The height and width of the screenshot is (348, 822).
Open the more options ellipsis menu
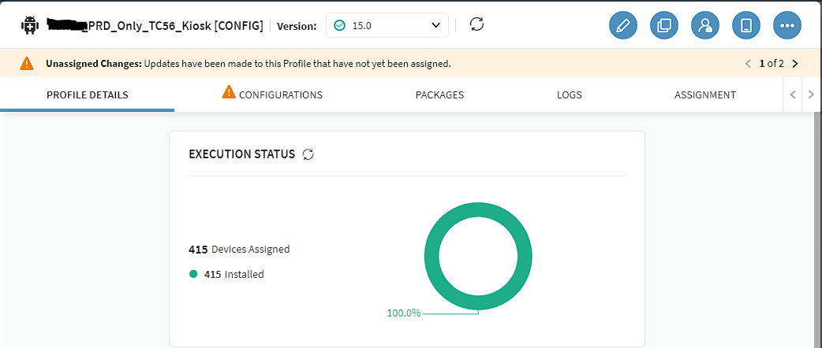787,25
